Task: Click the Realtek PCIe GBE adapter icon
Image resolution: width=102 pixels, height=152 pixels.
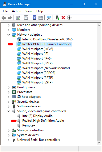Action: tap(19, 44)
